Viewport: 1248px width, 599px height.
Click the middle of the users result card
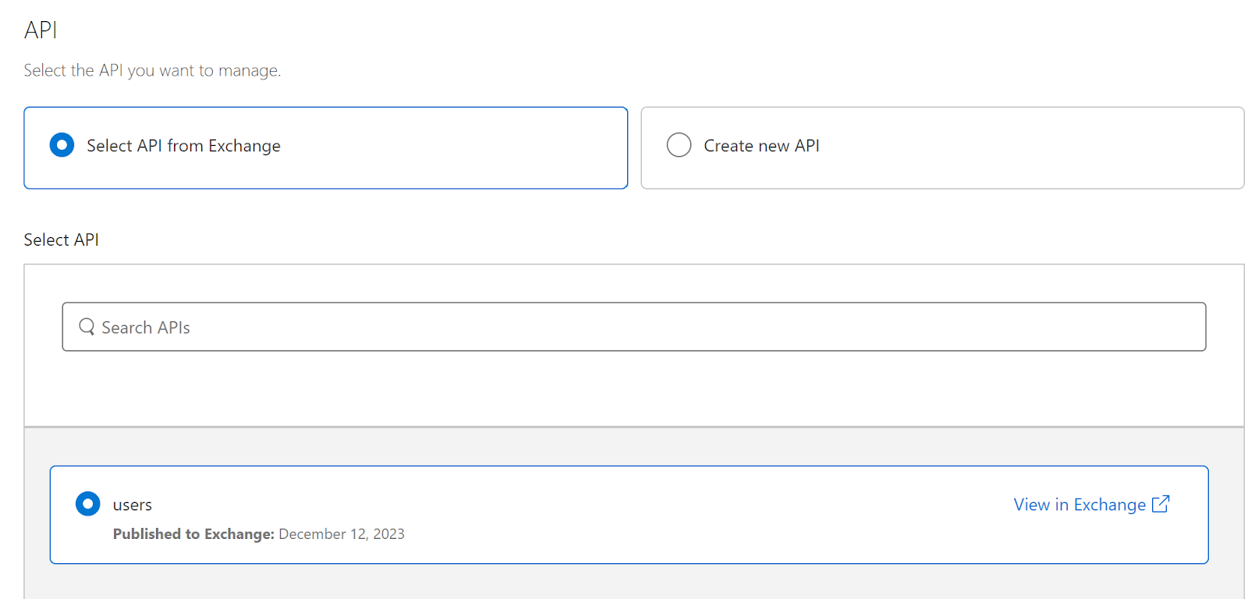[629, 515]
